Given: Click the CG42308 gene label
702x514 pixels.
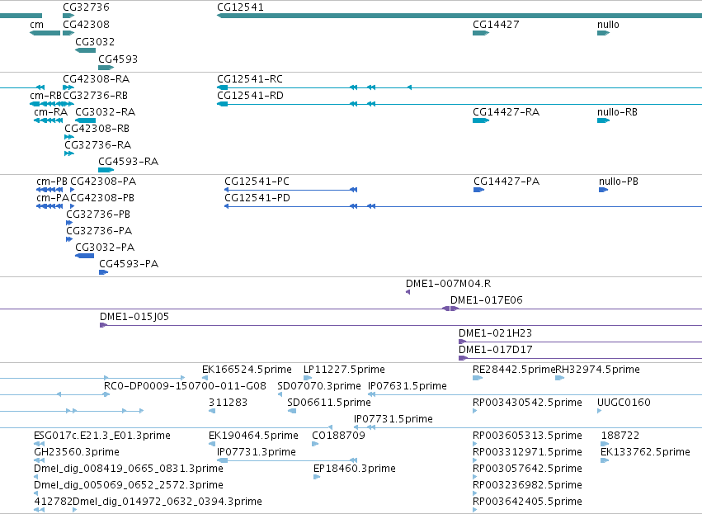Looking at the screenshot, I should click(86, 25).
